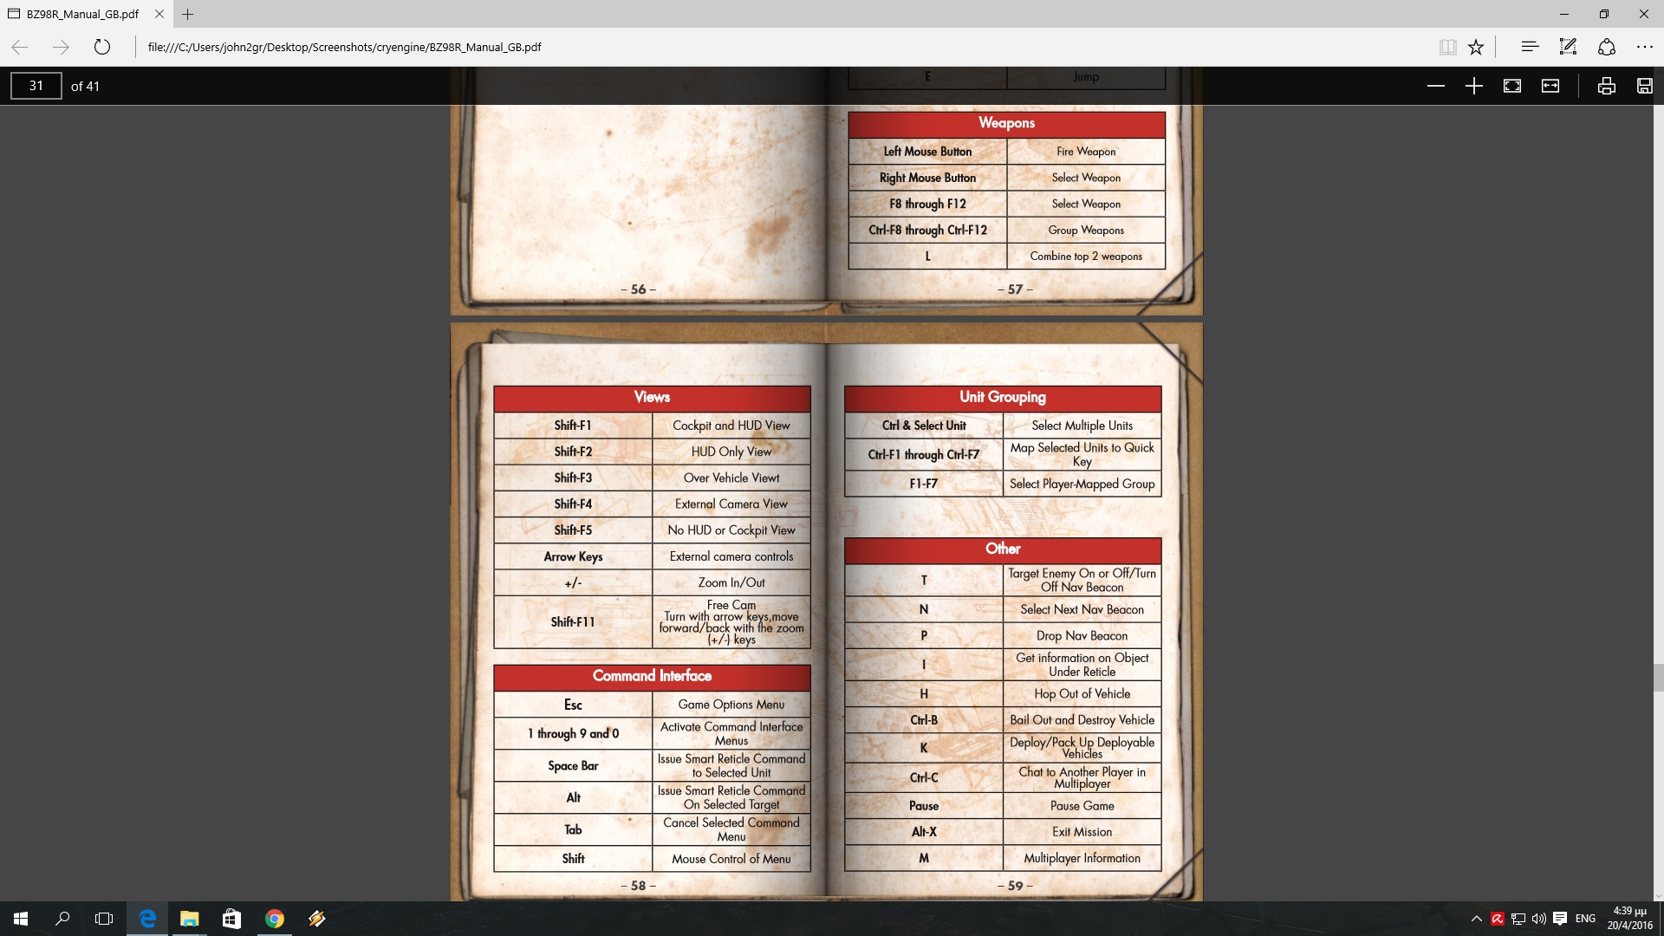Toggle fit to page view
This screenshot has height=936, width=1664.
tap(1512, 86)
